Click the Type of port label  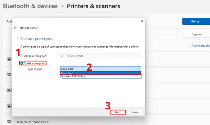click(35, 69)
